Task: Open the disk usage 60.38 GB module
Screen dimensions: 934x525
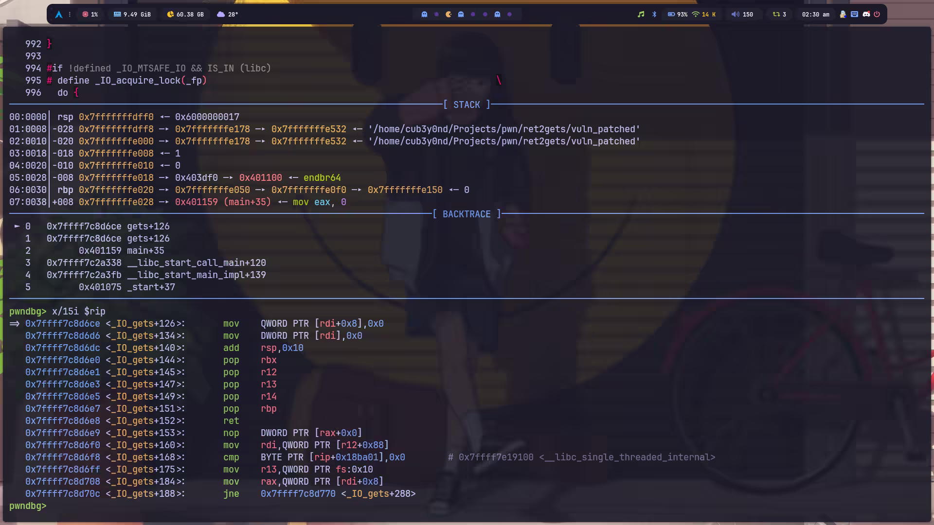Action: [x=185, y=15]
